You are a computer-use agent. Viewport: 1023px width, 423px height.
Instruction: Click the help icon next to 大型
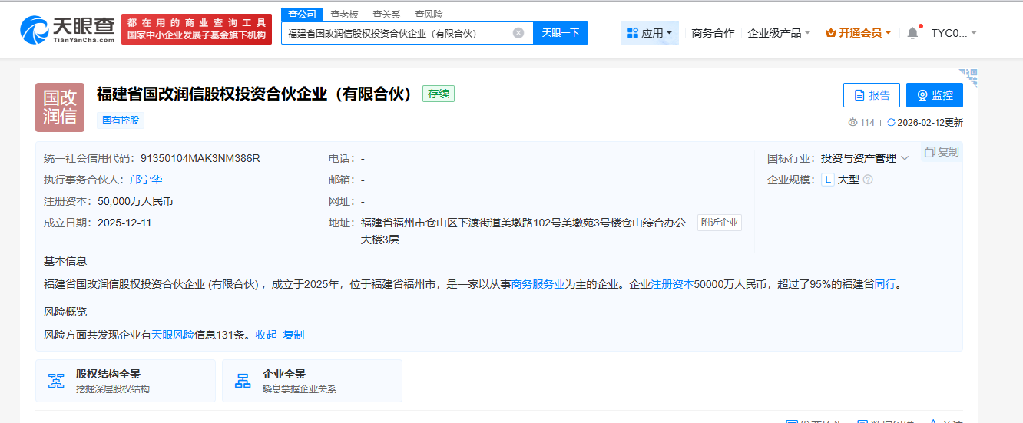(868, 180)
